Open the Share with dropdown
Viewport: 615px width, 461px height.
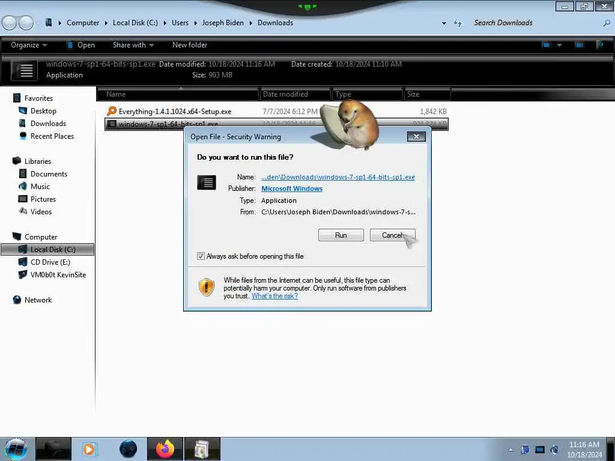[x=133, y=45]
